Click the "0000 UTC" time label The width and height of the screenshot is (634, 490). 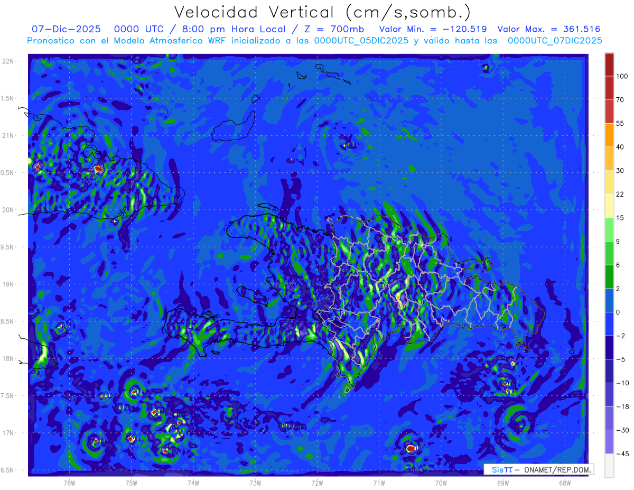tap(138, 30)
